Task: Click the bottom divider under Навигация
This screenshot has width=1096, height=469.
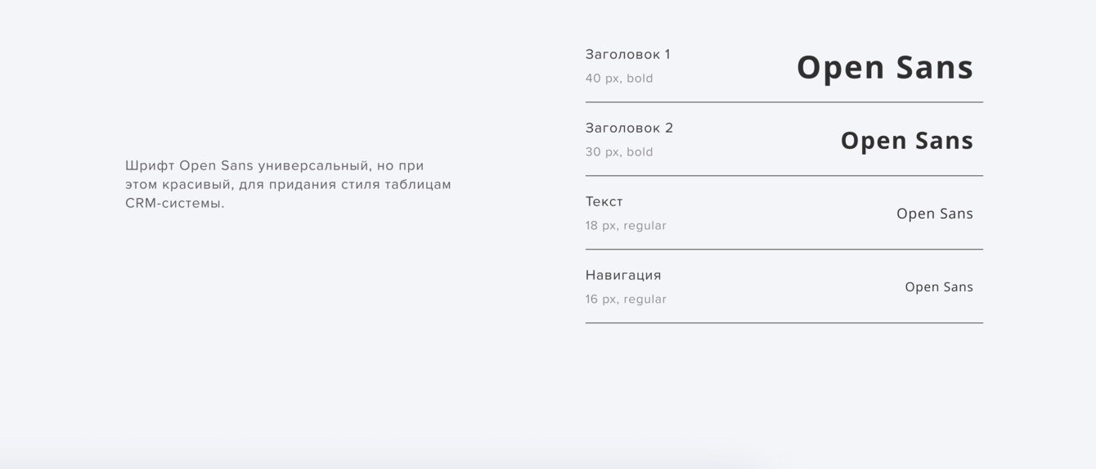Action: (784, 323)
